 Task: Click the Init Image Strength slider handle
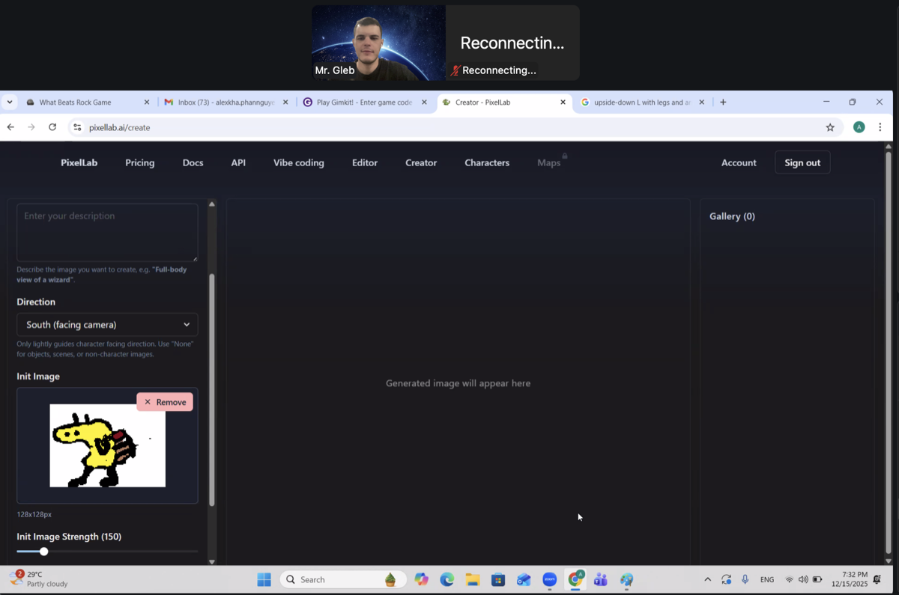pos(44,552)
